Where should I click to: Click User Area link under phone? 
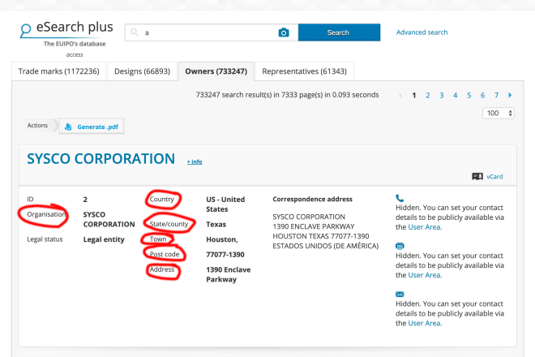(x=425, y=227)
